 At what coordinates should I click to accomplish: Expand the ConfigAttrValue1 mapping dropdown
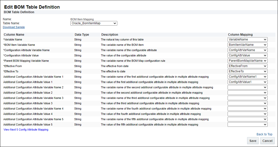[x=247, y=82]
